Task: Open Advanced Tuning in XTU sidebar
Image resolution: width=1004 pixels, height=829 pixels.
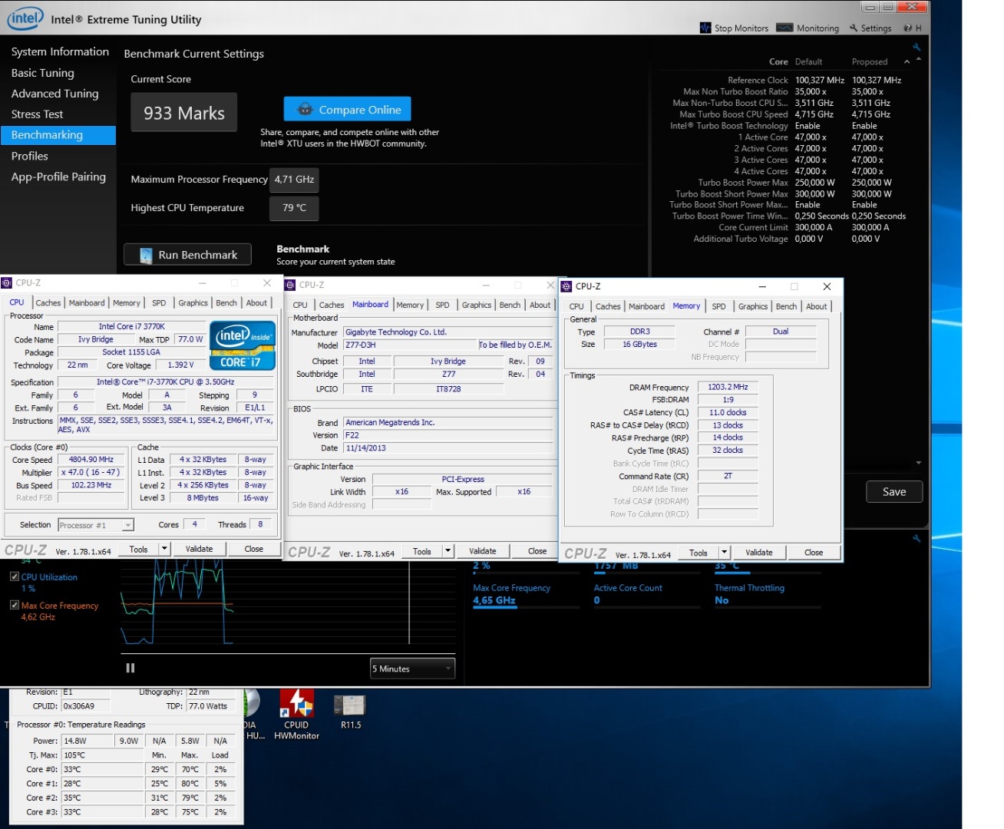Action: pyautogui.click(x=55, y=94)
